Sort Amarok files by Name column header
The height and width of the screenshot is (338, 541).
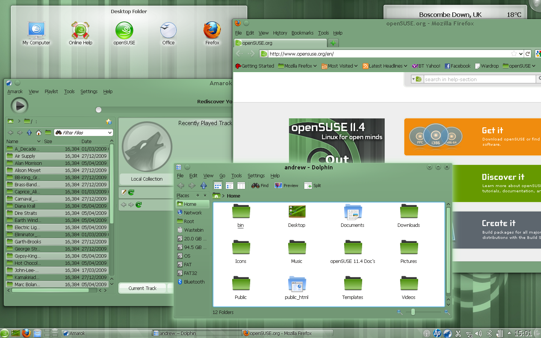[12, 142]
